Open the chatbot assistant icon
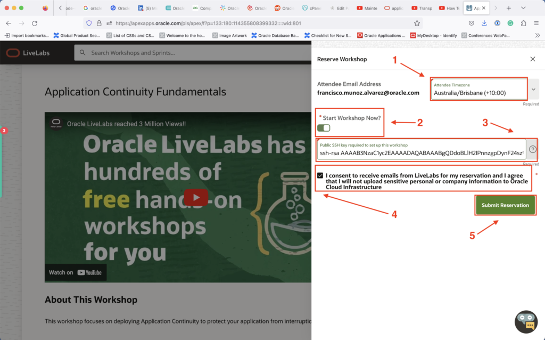 526,321
